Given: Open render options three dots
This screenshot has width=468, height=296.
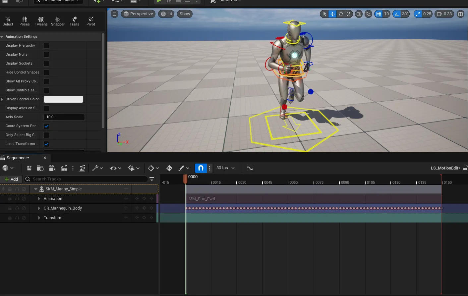Looking at the screenshot, I should pyautogui.click(x=73, y=168).
